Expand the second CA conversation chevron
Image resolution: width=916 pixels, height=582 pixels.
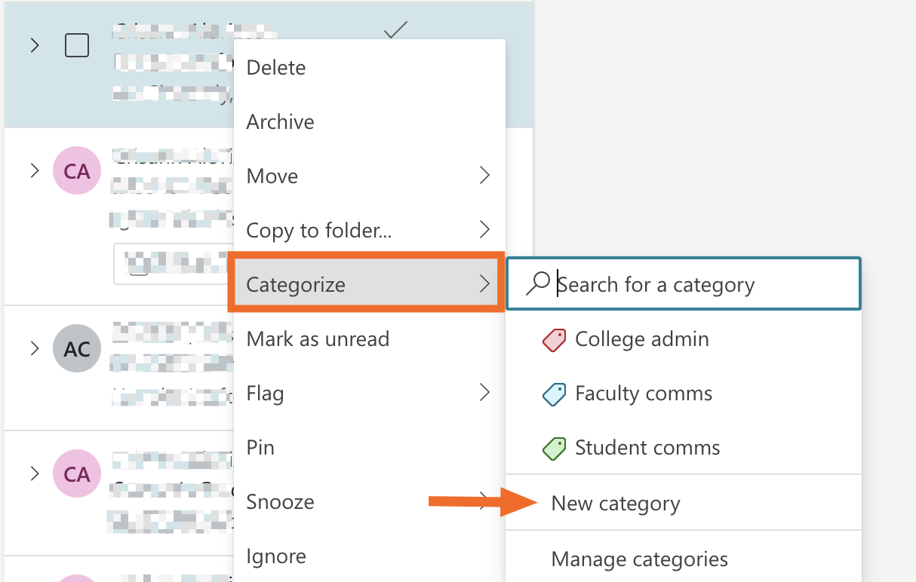(34, 473)
